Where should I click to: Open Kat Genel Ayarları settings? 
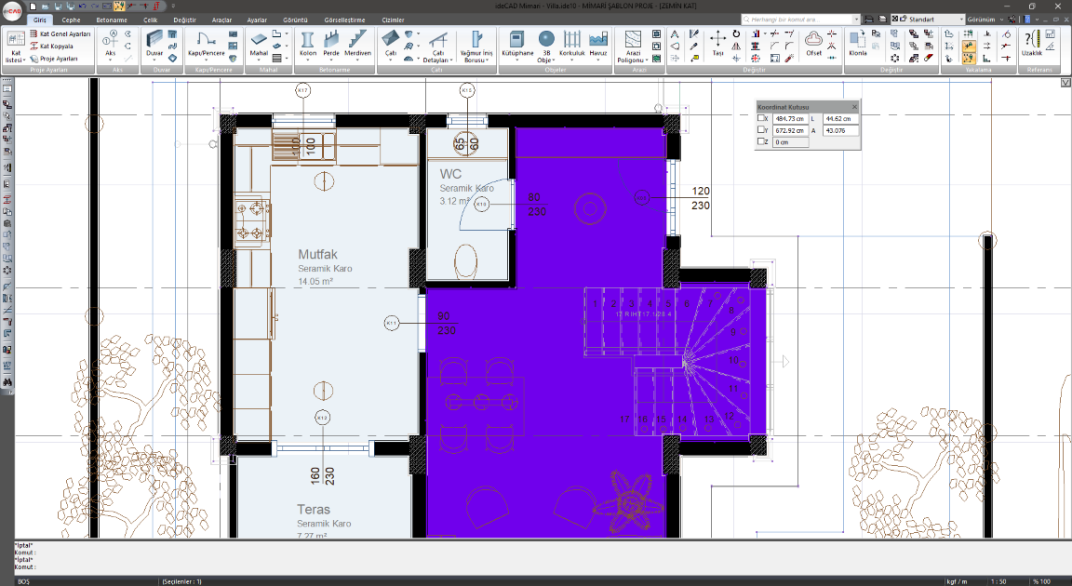pyautogui.click(x=60, y=33)
